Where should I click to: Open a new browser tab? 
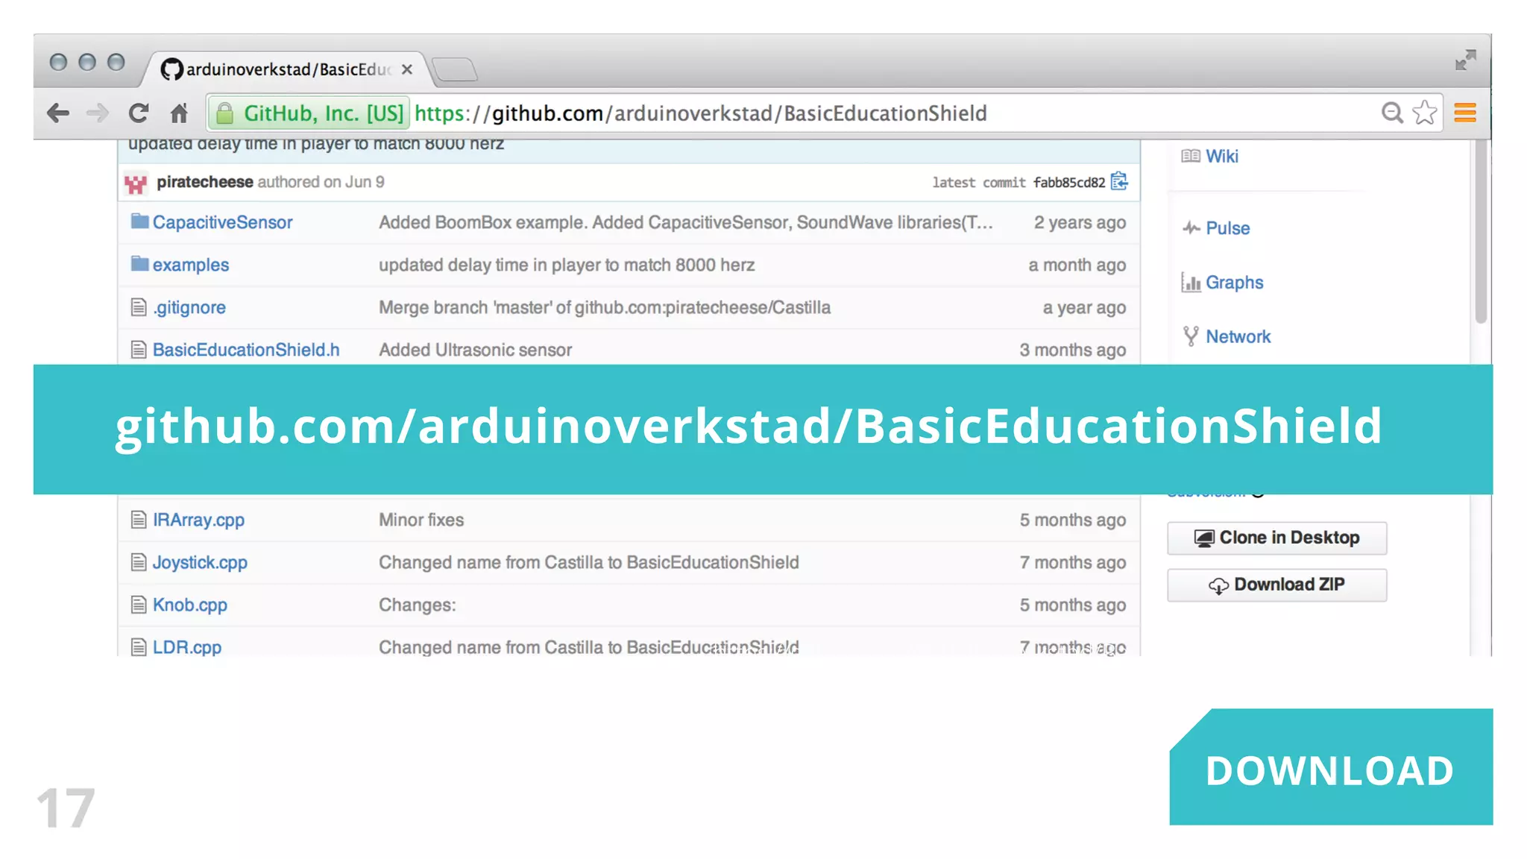454,69
